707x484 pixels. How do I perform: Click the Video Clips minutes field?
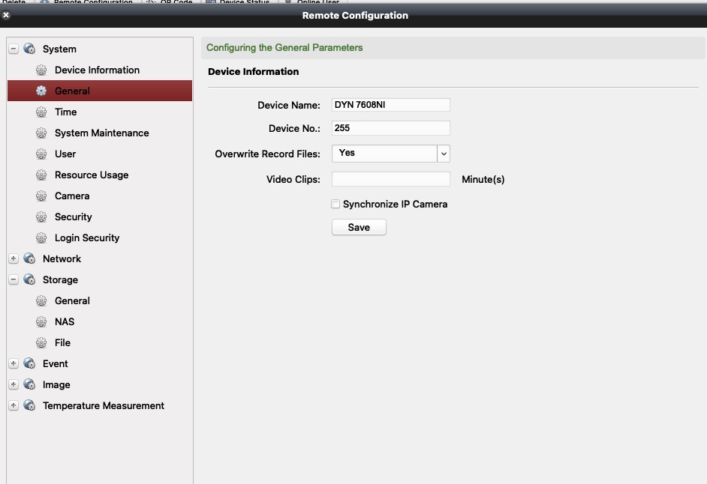(390, 179)
